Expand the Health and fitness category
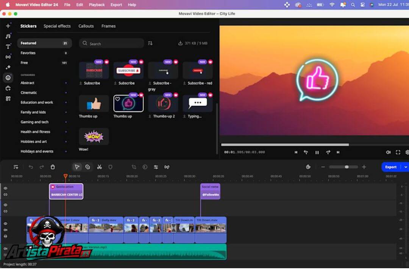 click(66, 132)
